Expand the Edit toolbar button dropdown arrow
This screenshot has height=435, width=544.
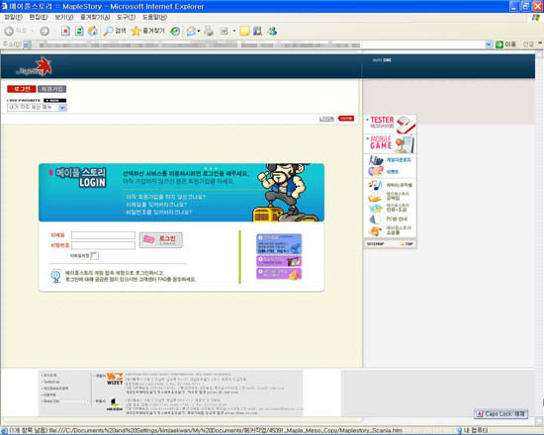click(x=234, y=32)
